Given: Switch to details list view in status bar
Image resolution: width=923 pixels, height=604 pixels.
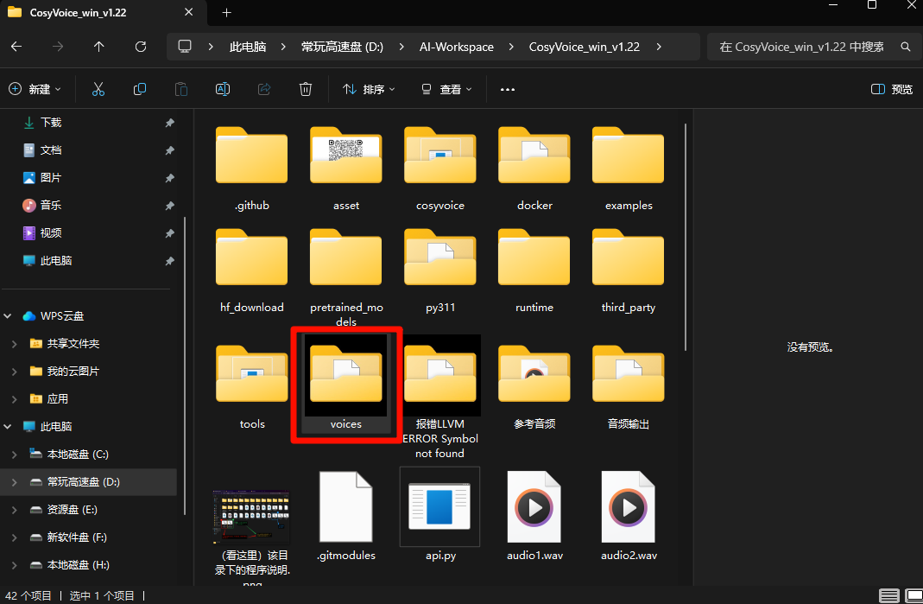Looking at the screenshot, I should [x=888, y=595].
